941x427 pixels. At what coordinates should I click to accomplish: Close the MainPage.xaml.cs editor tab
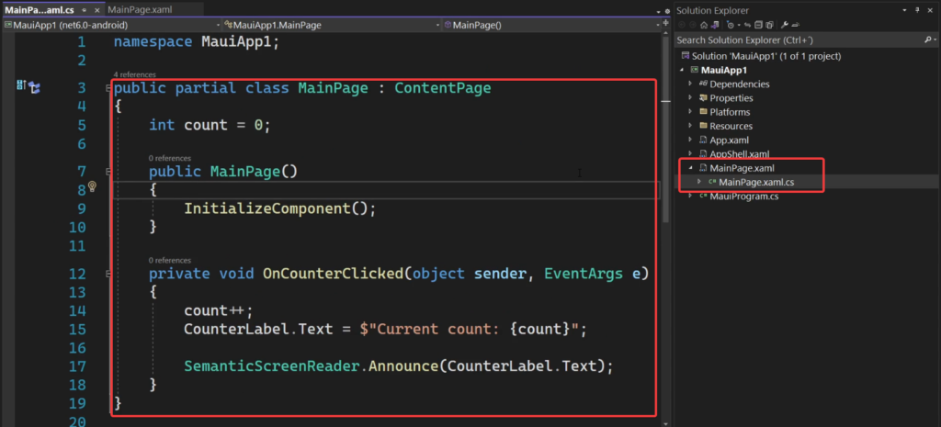point(96,10)
